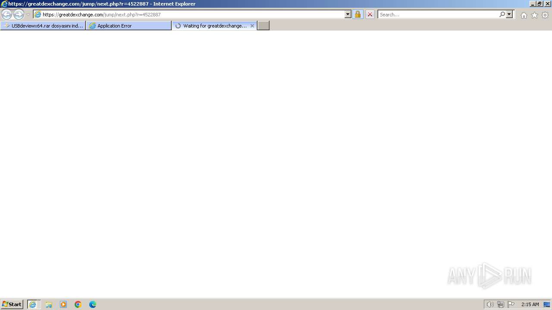Launch Google Chrome from the taskbar
The image size is (552, 310).
coord(78,304)
